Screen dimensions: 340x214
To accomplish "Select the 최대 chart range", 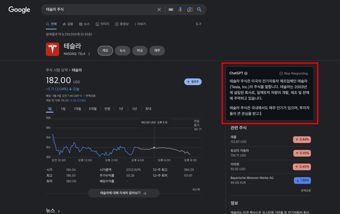I will [x=148, y=109].
